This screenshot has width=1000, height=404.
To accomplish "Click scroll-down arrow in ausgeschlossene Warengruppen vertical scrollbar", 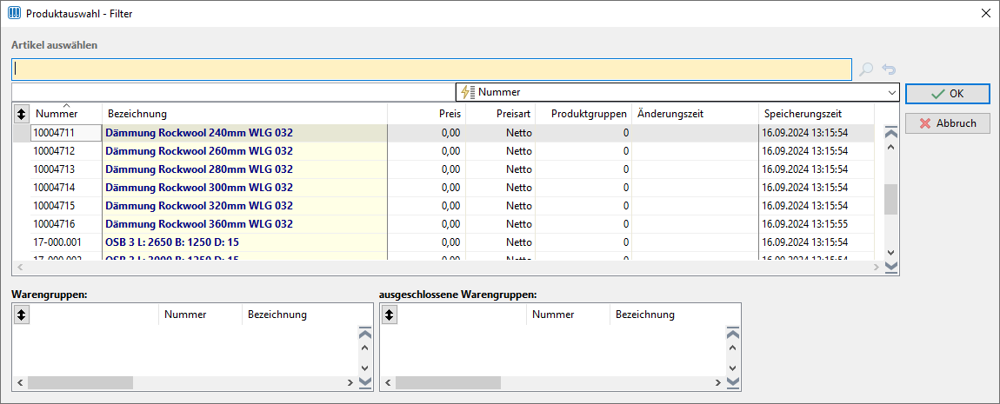I will [733, 368].
